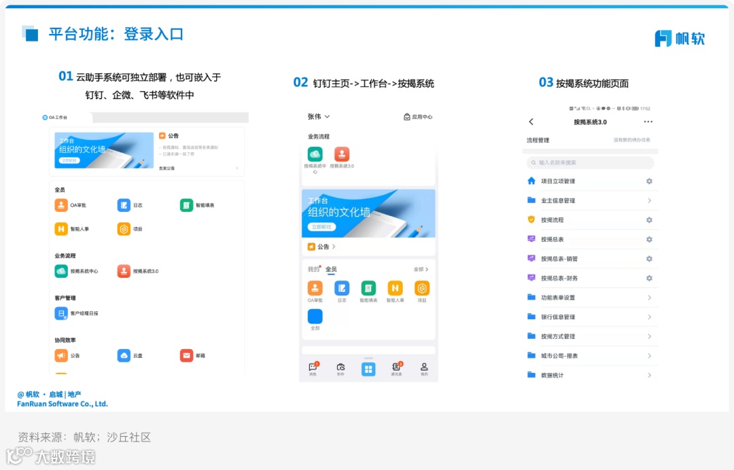Expand mobile 公告 row chevron
The width and height of the screenshot is (734, 470).
pyautogui.click(x=334, y=247)
